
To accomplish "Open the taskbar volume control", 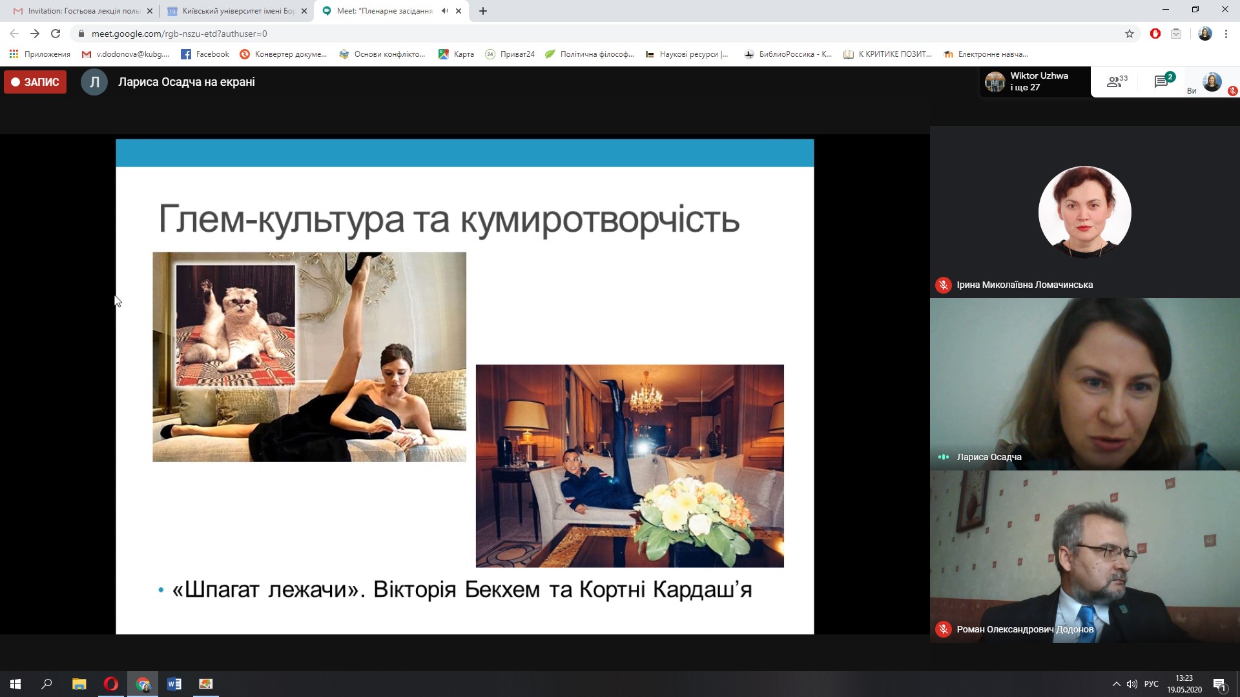I will [1131, 684].
